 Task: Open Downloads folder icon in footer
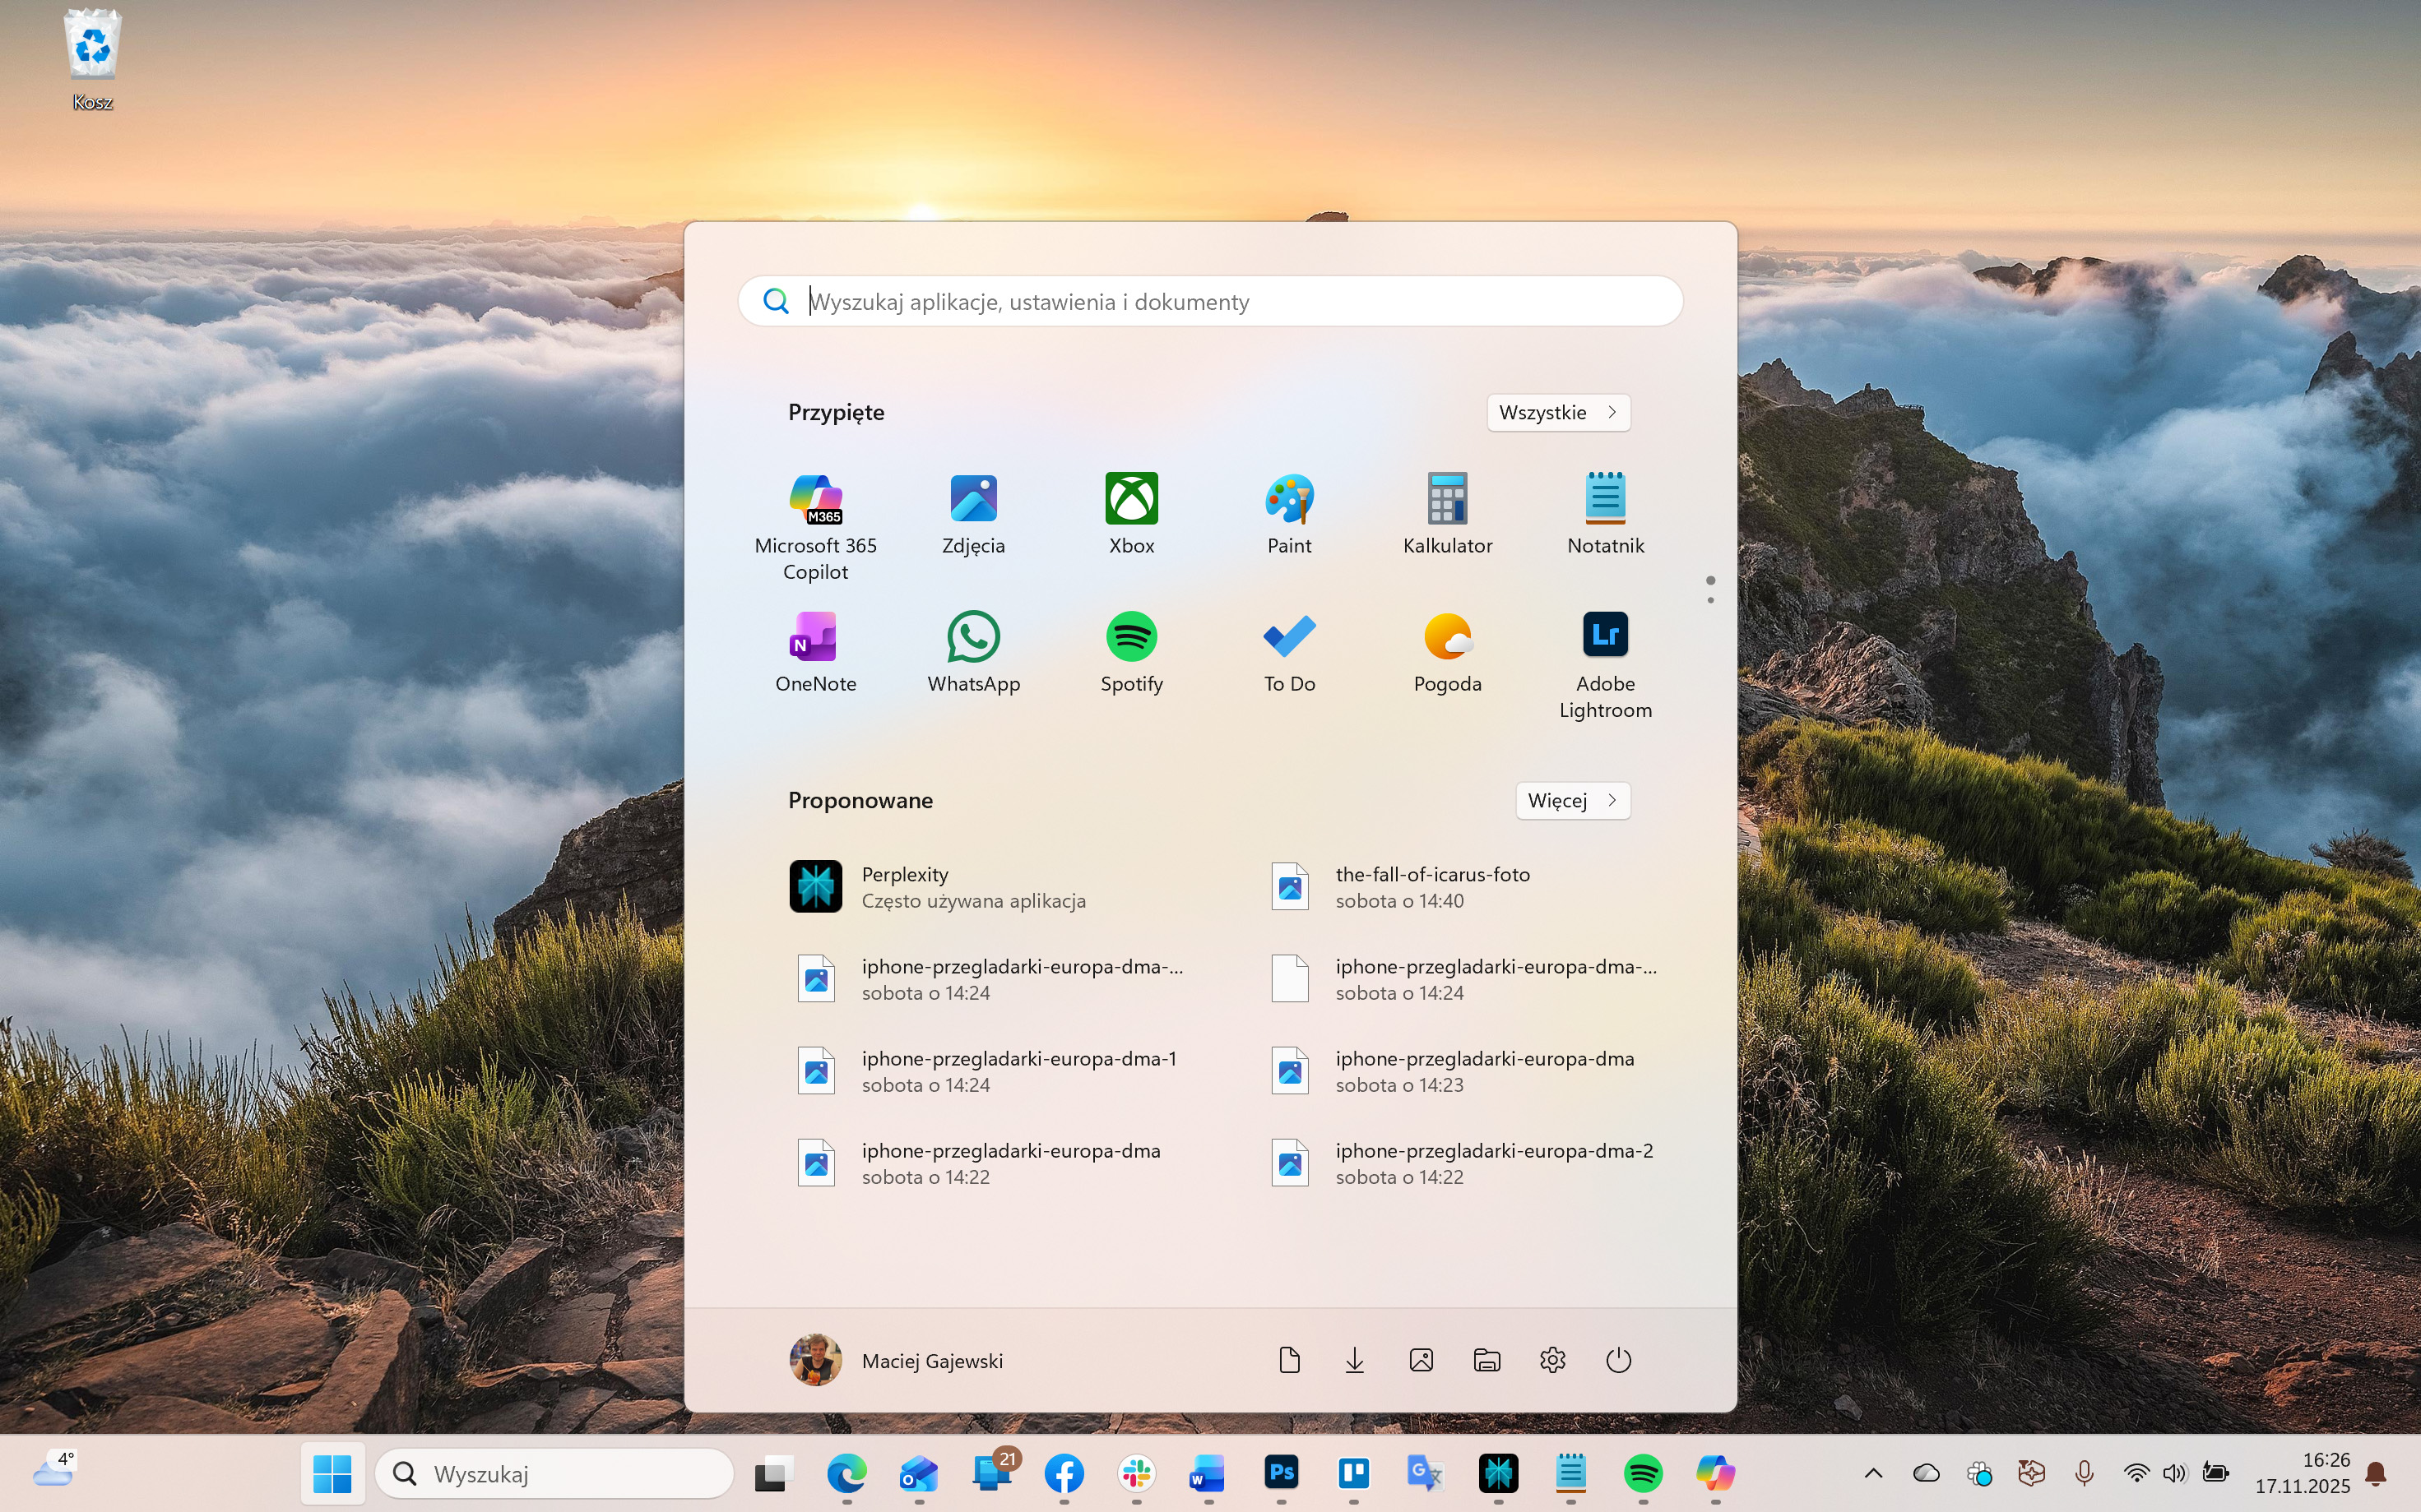[x=1353, y=1360]
